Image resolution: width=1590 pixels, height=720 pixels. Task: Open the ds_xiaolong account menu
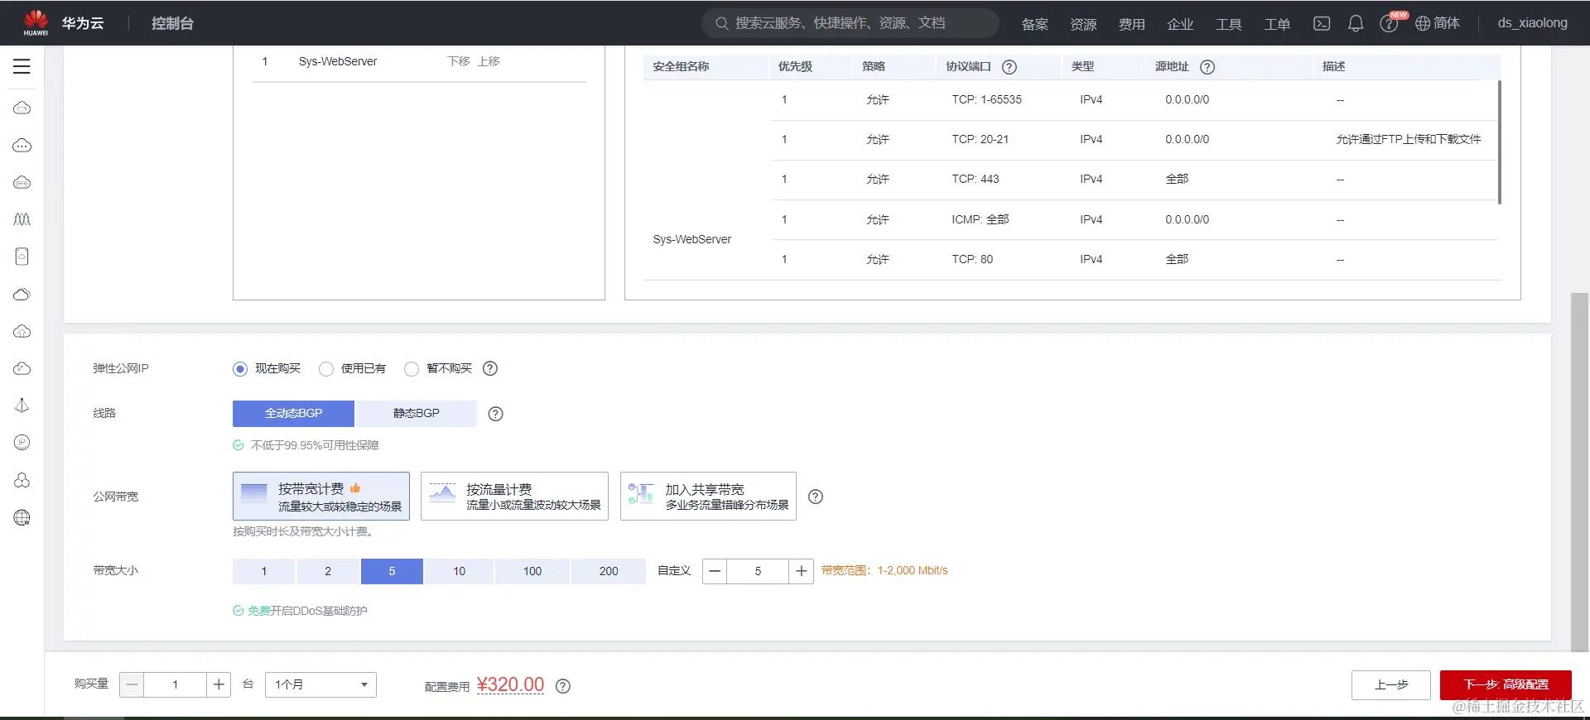coord(1532,23)
